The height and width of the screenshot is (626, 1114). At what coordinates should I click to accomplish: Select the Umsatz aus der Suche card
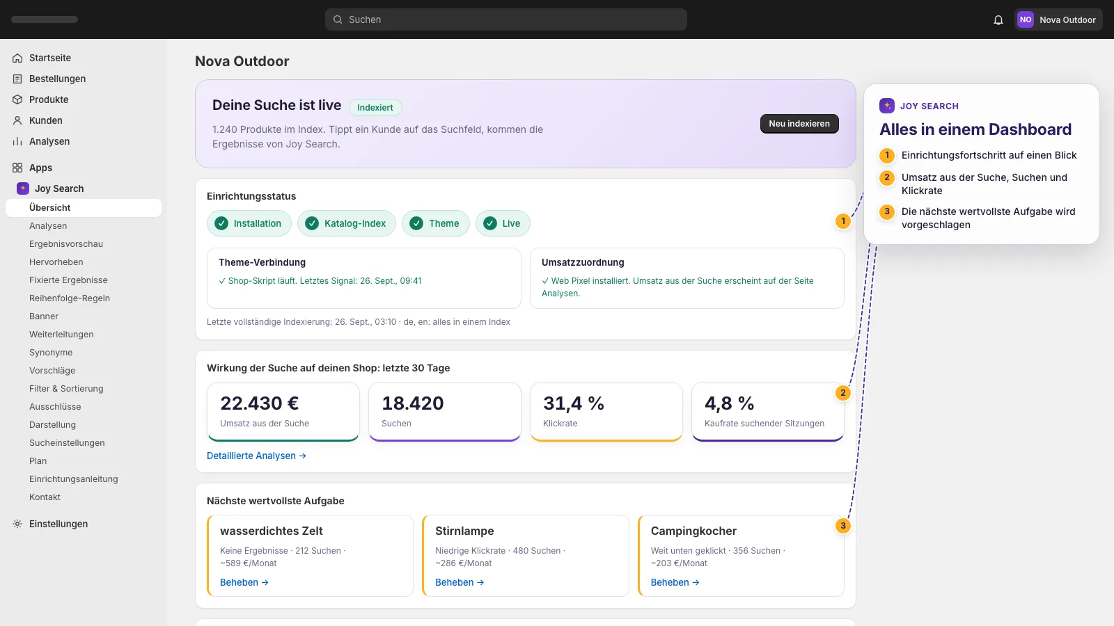(283, 412)
